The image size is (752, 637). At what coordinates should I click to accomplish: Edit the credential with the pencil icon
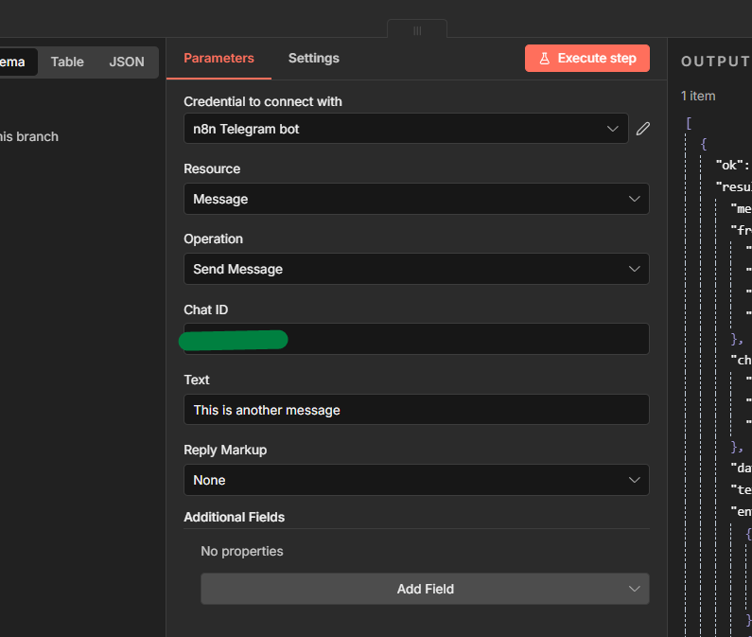642,129
